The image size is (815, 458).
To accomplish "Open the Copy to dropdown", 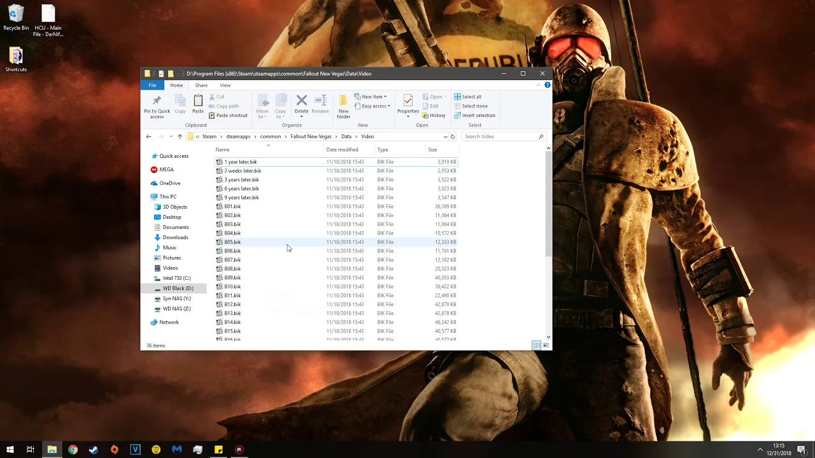I will 280,114.
